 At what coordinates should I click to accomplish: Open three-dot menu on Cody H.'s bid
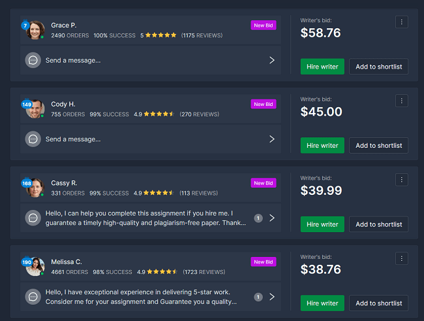pos(401,101)
